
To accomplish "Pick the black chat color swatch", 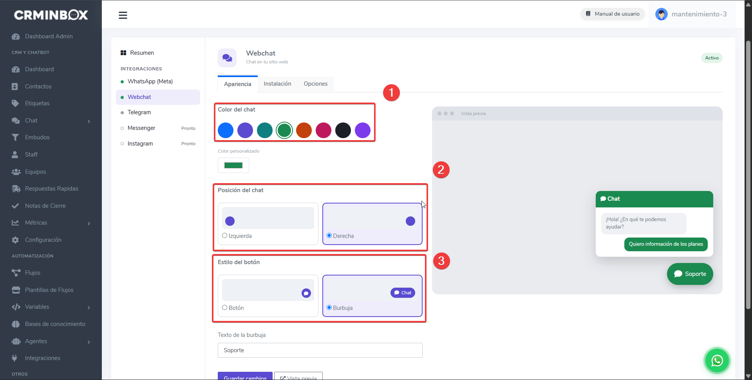I will [x=343, y=130].
